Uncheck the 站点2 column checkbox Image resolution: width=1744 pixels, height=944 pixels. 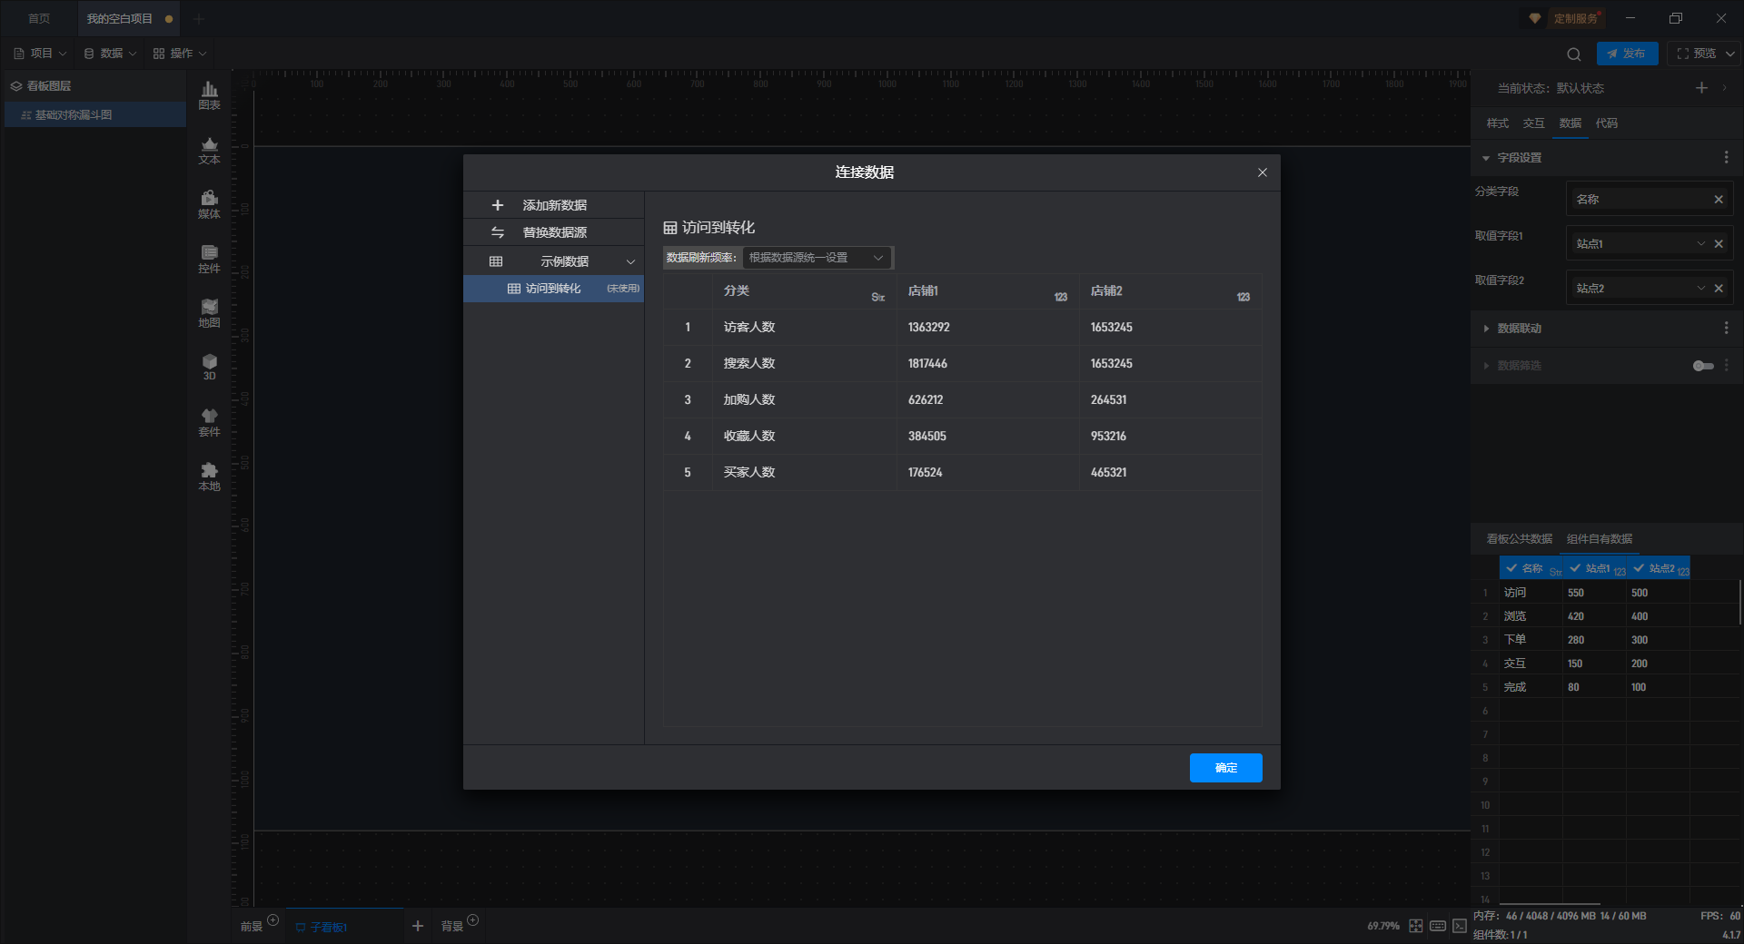click(x=1639, y=568)
